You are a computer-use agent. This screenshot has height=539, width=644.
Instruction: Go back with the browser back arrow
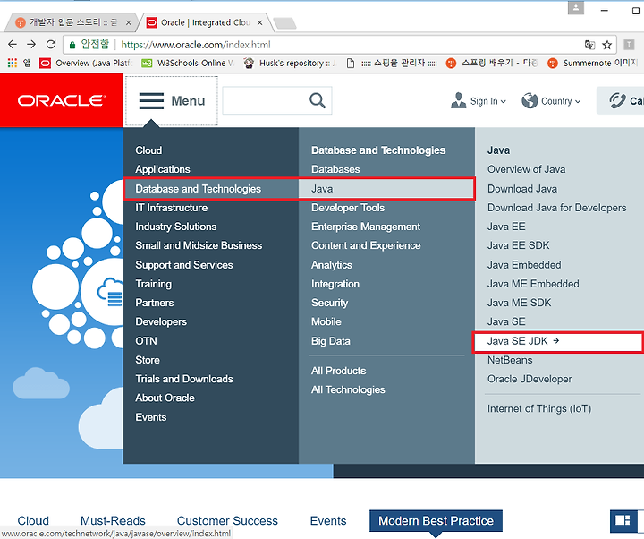tap(13, 45)
